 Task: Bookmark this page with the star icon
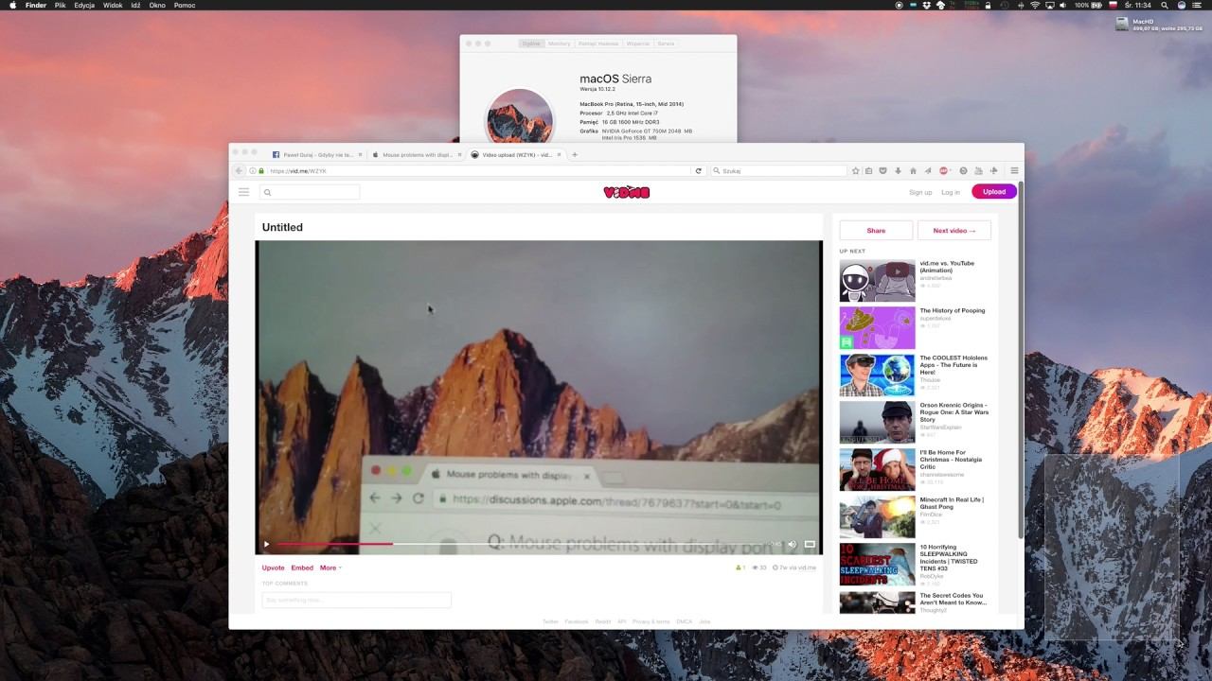tap(856, 171)
